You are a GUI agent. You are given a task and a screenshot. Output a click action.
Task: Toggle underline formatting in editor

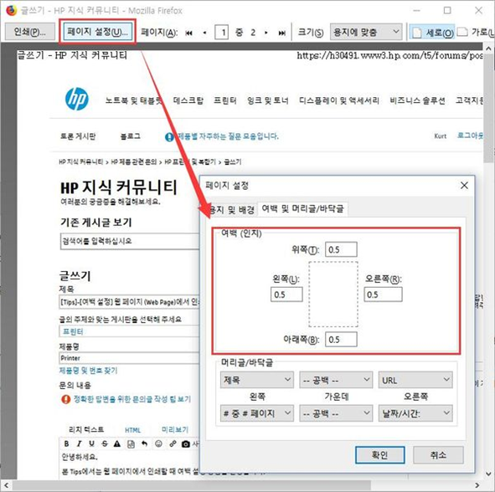point(91,443)
